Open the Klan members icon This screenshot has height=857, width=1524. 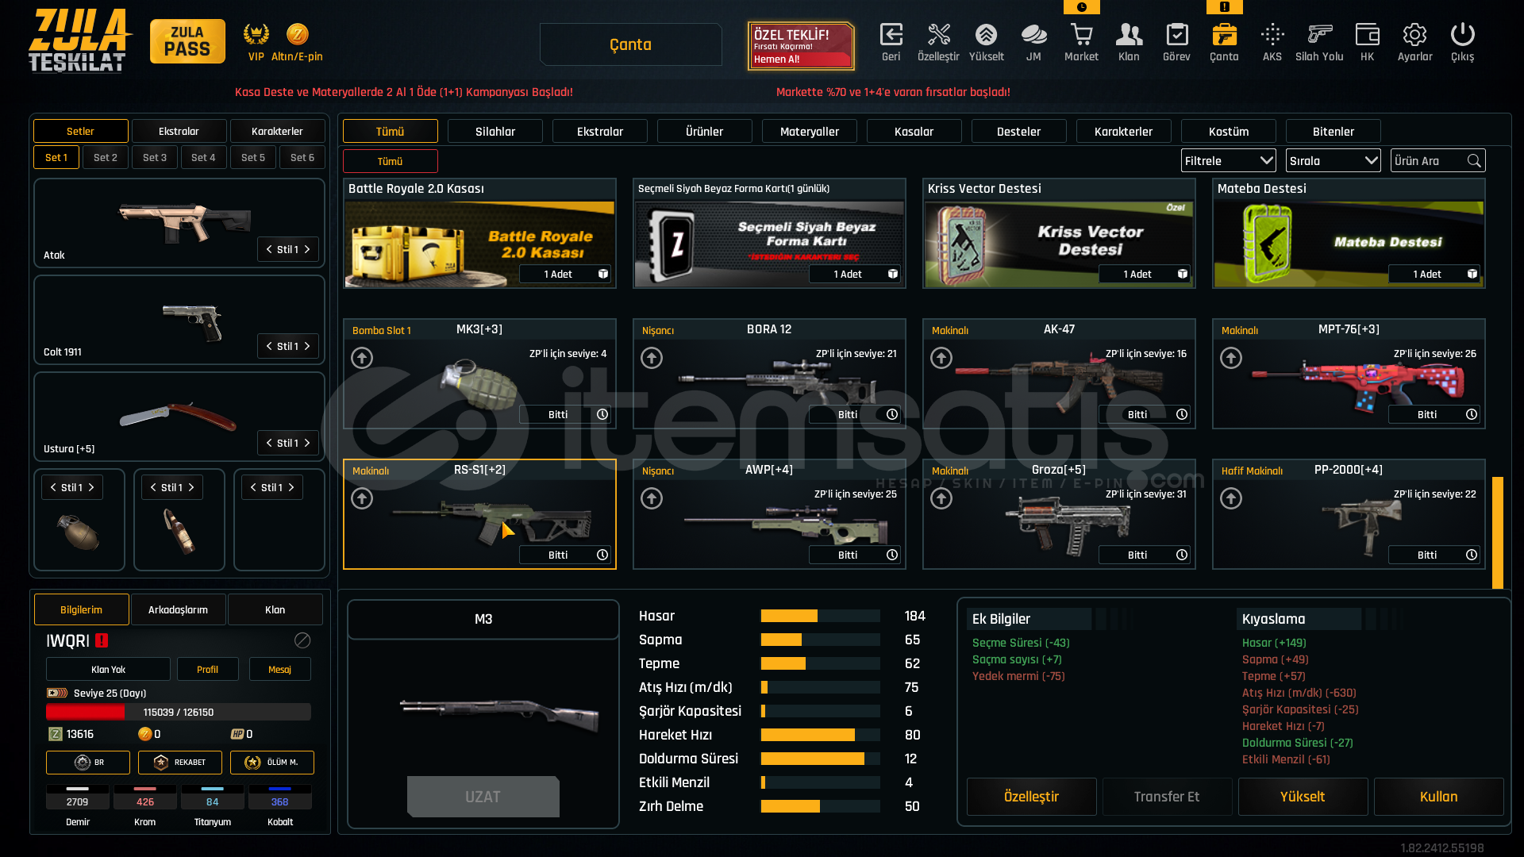tap(1129, 36)
